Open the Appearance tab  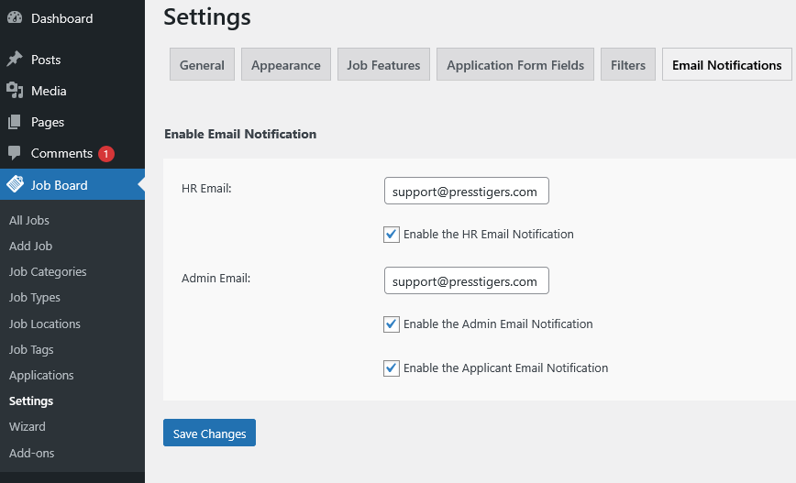(286, 65)
